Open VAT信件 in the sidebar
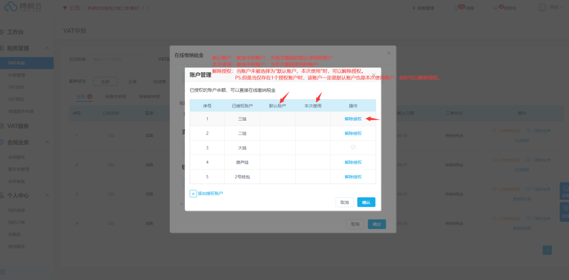Screen dimensions: 569x280 (16, 87)
